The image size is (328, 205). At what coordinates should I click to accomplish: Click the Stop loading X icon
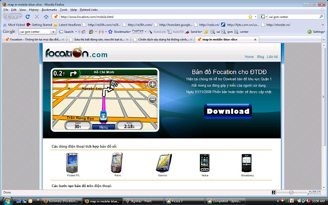[x=37, y=16]
